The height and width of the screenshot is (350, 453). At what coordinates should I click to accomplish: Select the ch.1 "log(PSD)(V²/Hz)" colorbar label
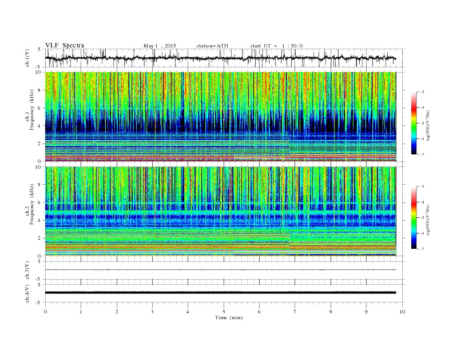[x=428, y=125]
